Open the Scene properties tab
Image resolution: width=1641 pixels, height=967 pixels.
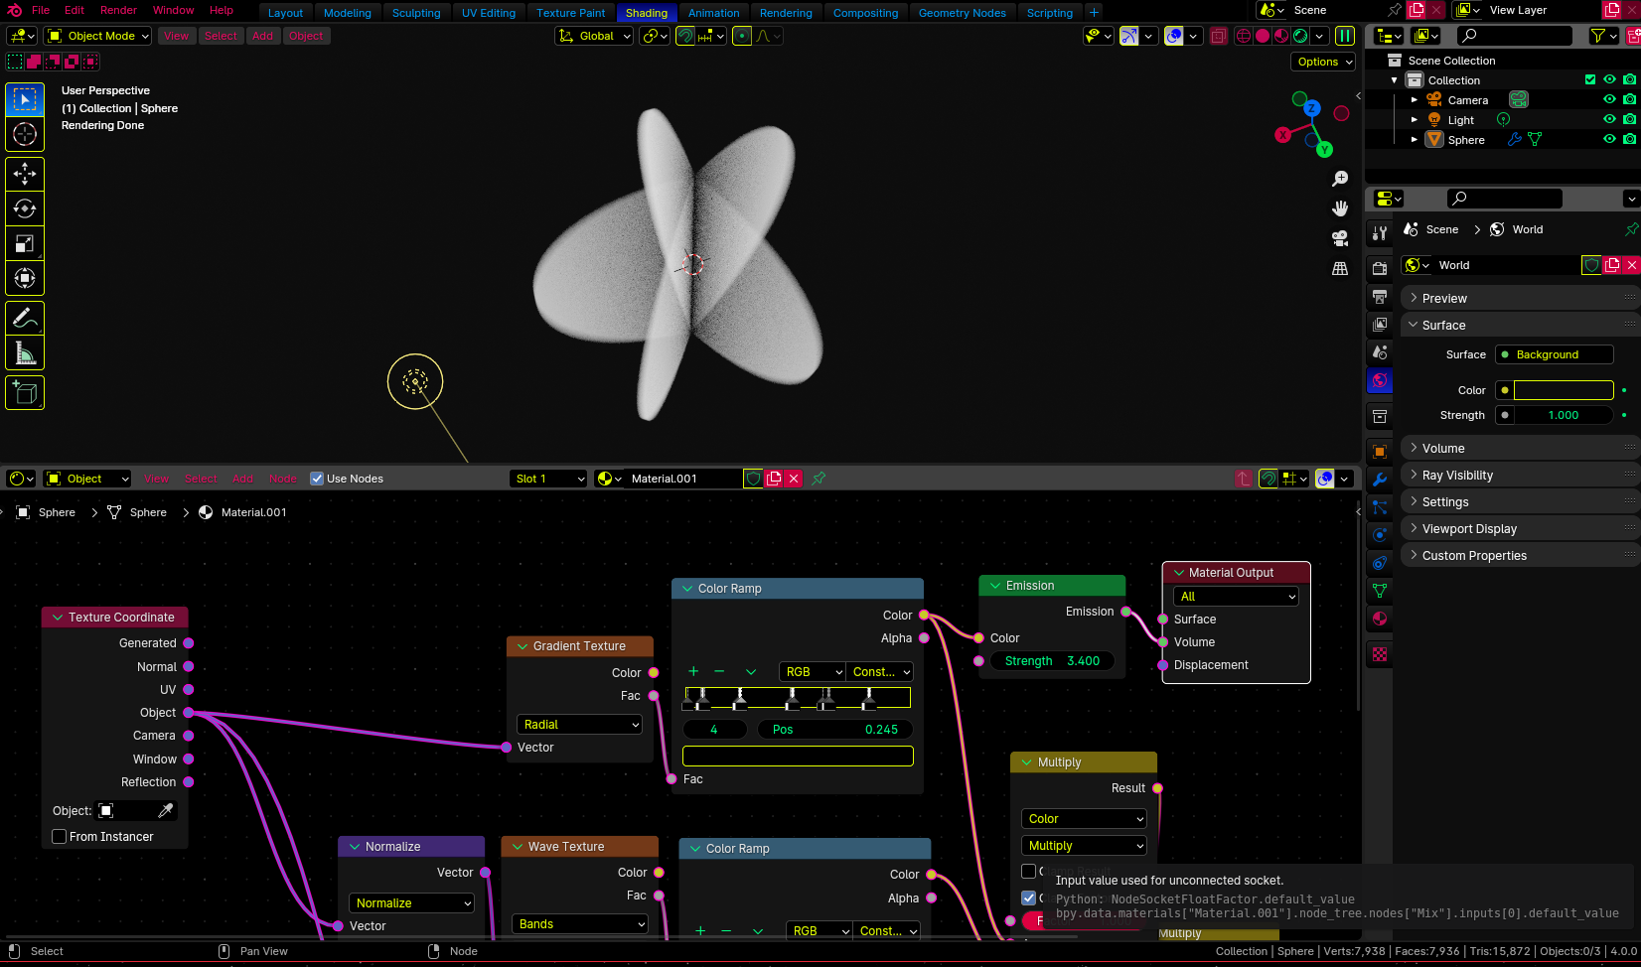pos(1380,351)
